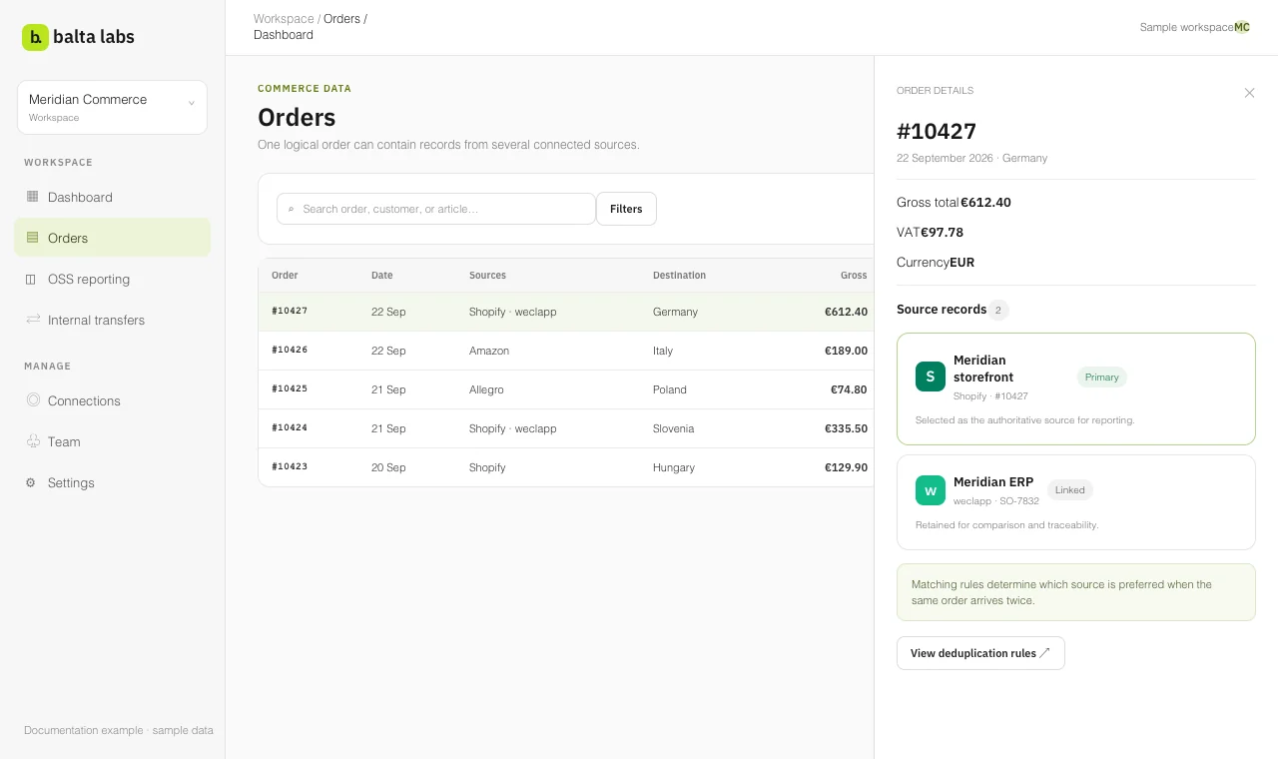Open order #10423 row
Viewport: 1278px width, 759px height.
tap(566, 467)
